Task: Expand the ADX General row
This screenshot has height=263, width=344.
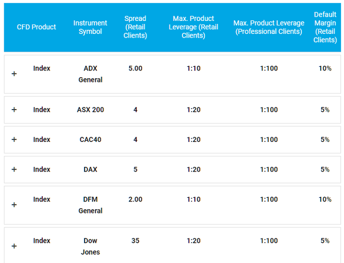Action: [14, 74]
